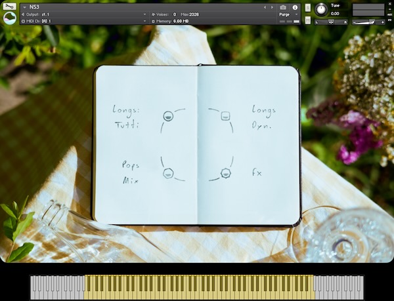This screenshot has height=301, width=394.
Task: Open the snapshot view via the camera icon
Action: coord(283,7)
